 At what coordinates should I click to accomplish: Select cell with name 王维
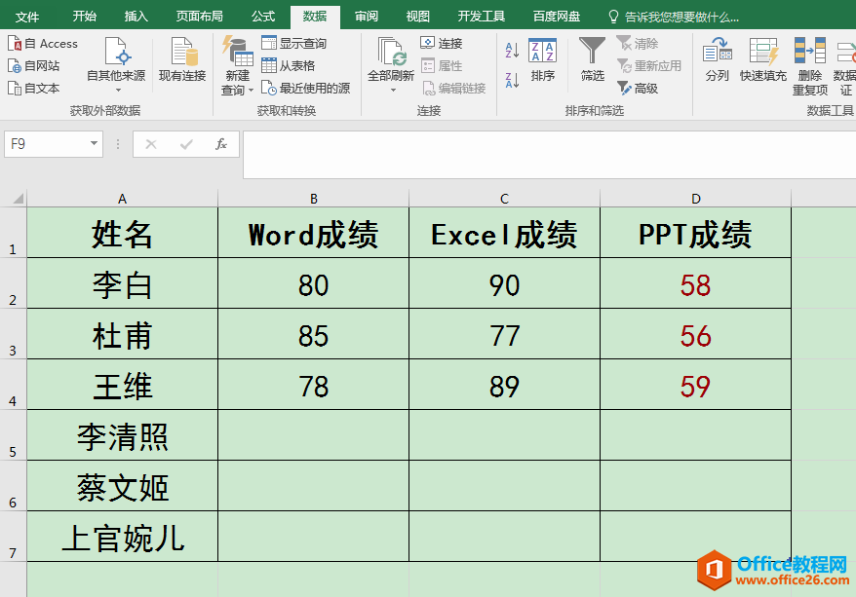tap(122, 385)
